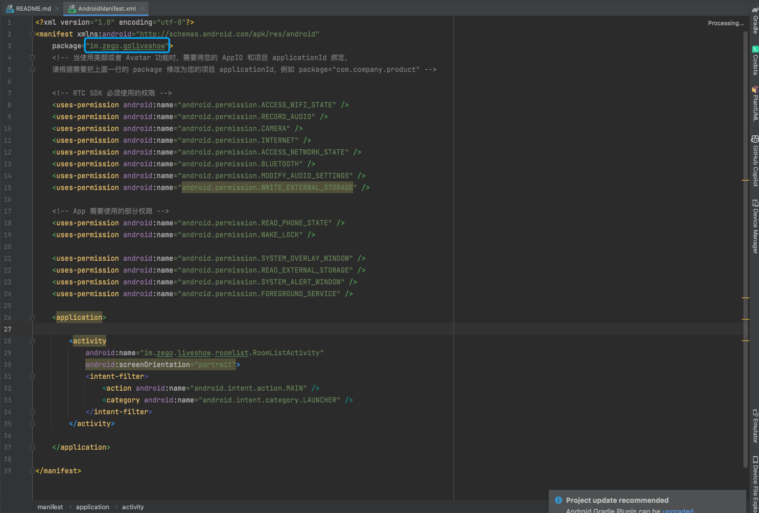Switch to the README.md tab
Screen dimensions: 759x513
click(x=33, y=9)
